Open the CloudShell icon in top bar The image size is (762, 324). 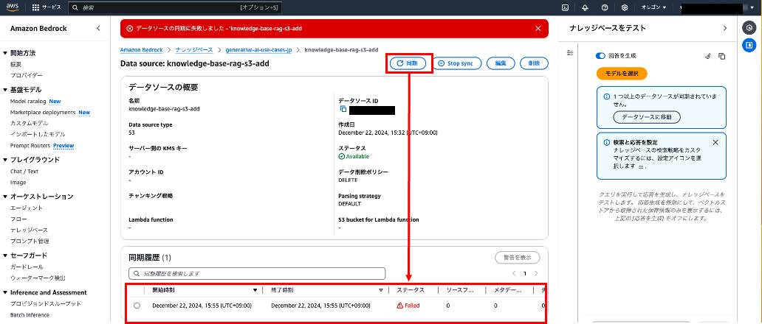coord(565,8)
